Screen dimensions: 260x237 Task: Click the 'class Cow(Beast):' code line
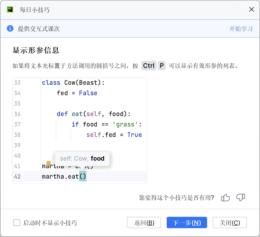[x=73, y=83]
